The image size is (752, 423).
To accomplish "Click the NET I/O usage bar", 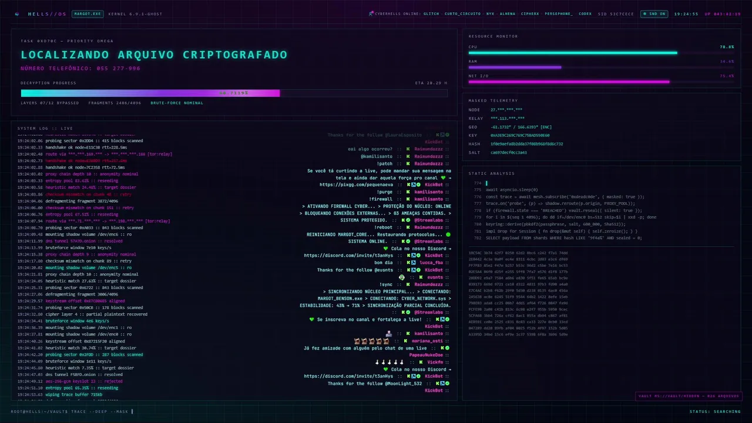I will tap(601, 82).
